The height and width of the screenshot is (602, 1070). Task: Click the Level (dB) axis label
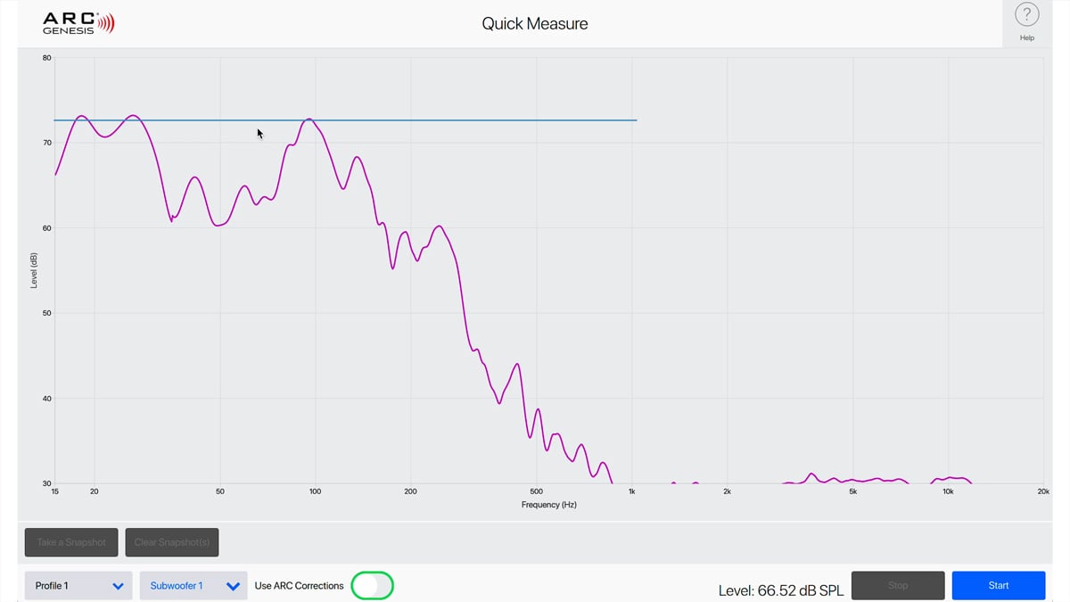(34, 269)
